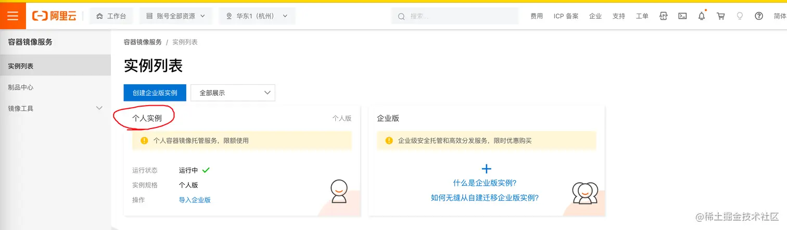Click the 运行中 status text

click(x=188, y=170)
